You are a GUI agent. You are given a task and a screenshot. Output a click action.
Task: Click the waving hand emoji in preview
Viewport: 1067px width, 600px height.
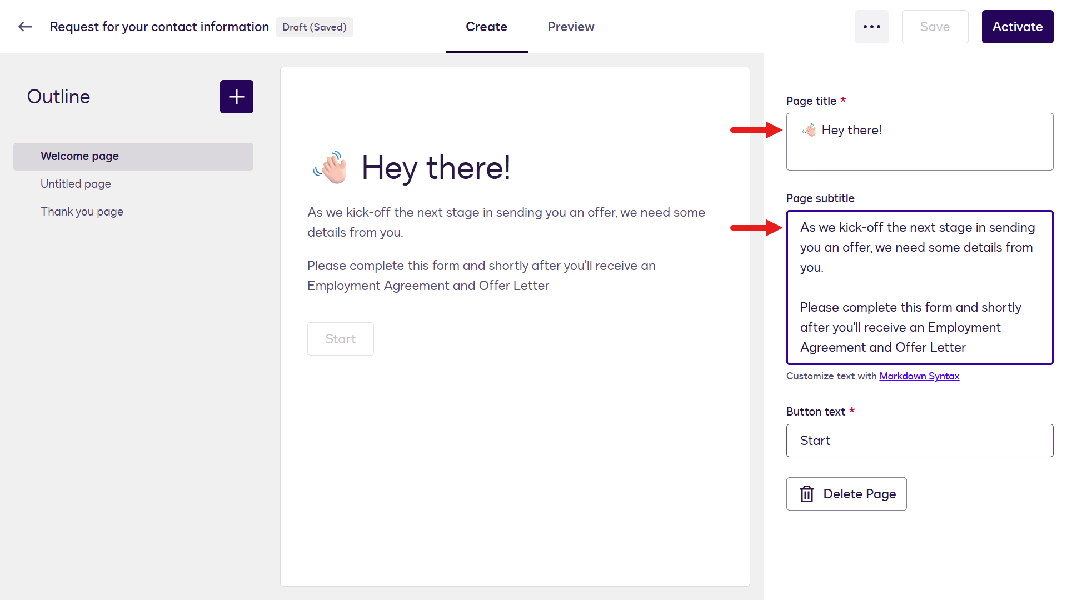pyautogui.click(x=330, y=167)
